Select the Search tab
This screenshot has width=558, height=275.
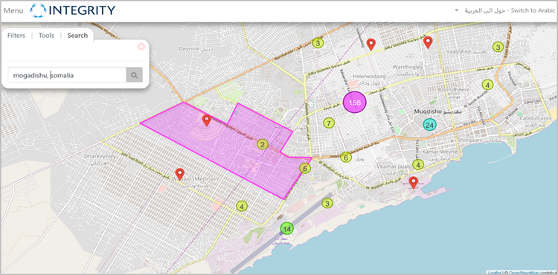click(77, 36)
